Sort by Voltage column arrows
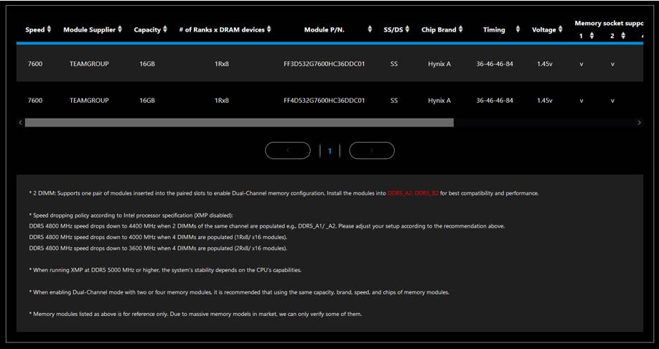The width and height of the screenshot is (659, 349). tap(560, 29)
